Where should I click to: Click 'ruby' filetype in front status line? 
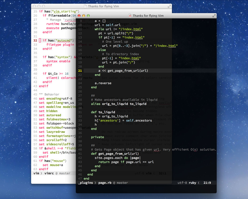[193, 183]
